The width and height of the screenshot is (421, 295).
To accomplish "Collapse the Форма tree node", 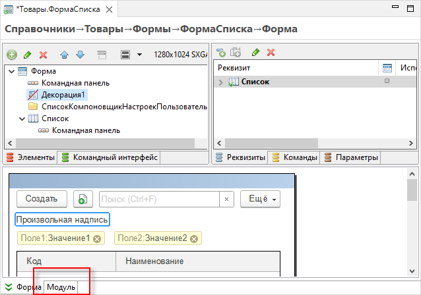I will tap(11, 72).
